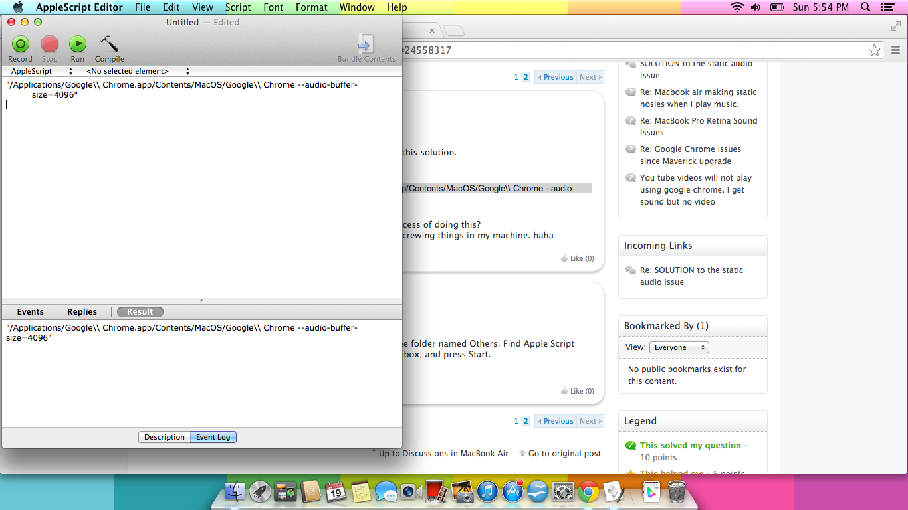Viewport: 908px width, 510px height.
Task: Open Google Chrome from the dock
Action: 588,492
